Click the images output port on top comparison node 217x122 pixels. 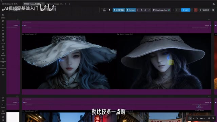coord(210,26)
